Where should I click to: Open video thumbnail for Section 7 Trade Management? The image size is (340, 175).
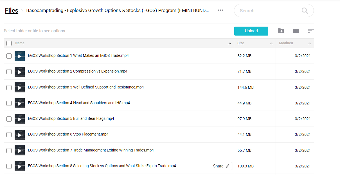click(20, 150)
